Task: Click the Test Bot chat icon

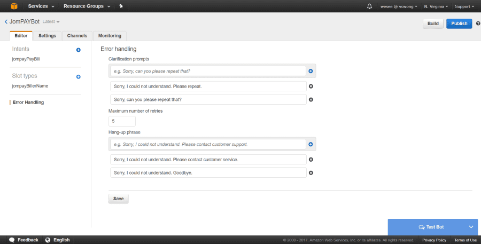Action: coord(422,227)
